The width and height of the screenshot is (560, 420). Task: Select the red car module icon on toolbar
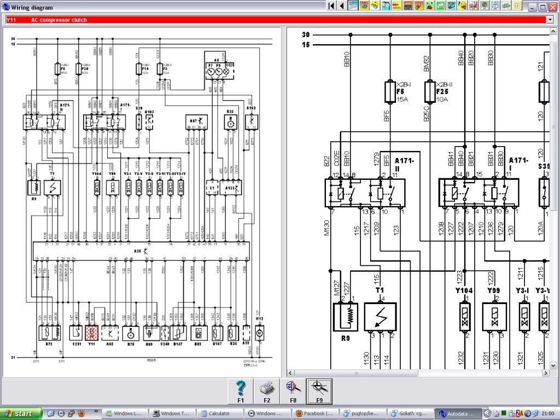429,6
